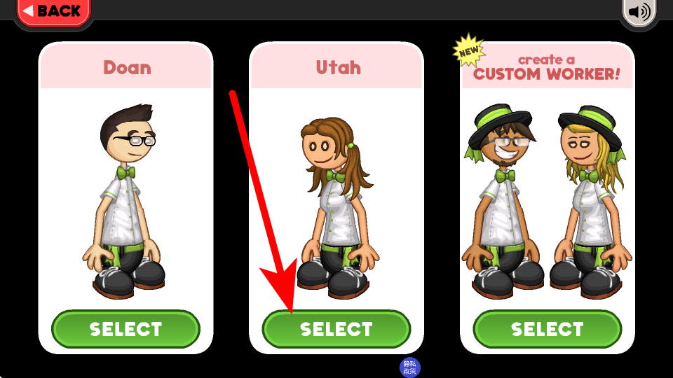Click Utah's character portrait
Viewport: 673px width, 378px height.
click(x=337, y=208)
